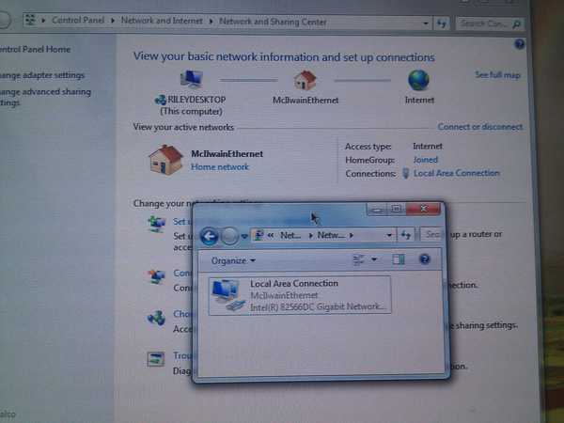Click the Network and Internet breadcrumb
Screen dimensions: 564x423
point(162,21)
